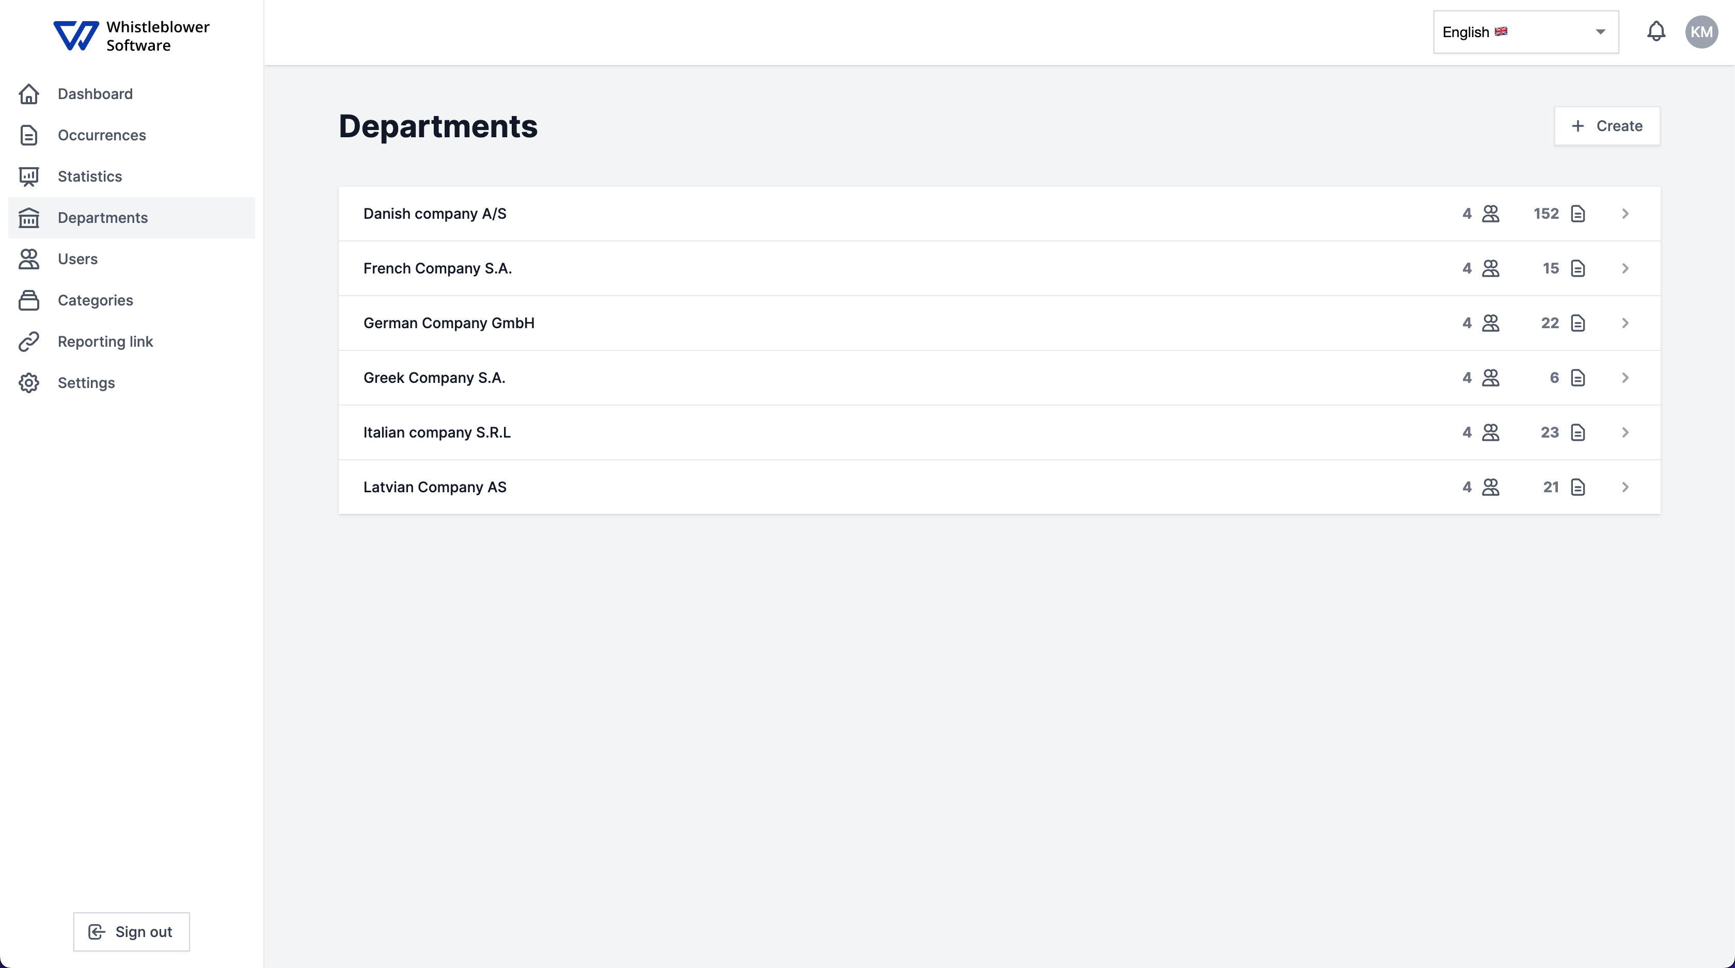Viewport: 1735px width, 968px height.
Task: Click the users icon for Danish company A/S
Action: 1491,214
